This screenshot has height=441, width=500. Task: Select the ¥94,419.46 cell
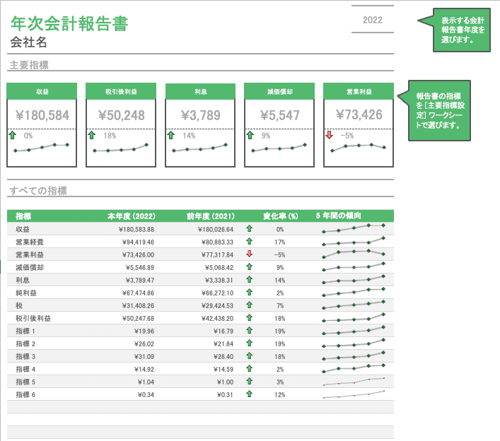[x=138, y=242]
